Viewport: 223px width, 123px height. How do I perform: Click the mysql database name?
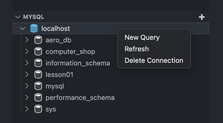pyautogui.click(x=55, y=86)
